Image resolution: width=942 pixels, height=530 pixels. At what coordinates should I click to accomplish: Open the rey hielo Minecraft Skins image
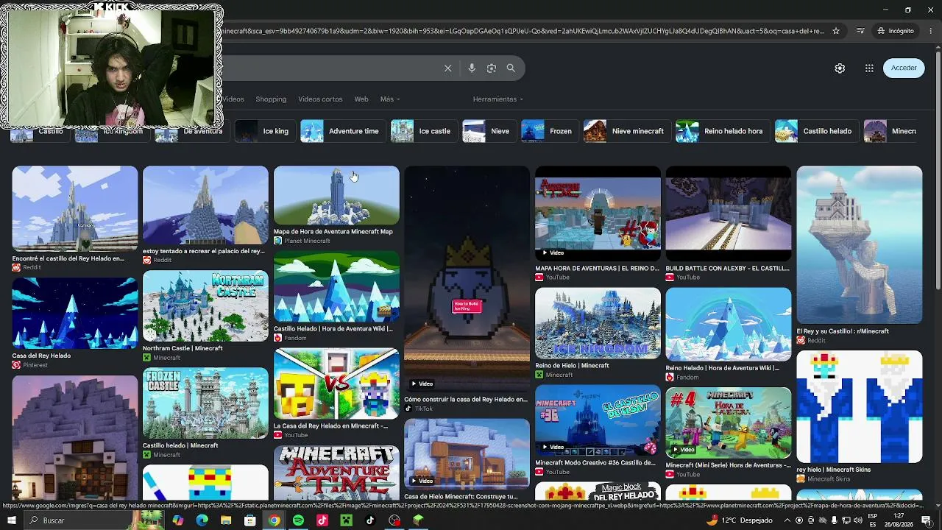(x=859, y=406)
